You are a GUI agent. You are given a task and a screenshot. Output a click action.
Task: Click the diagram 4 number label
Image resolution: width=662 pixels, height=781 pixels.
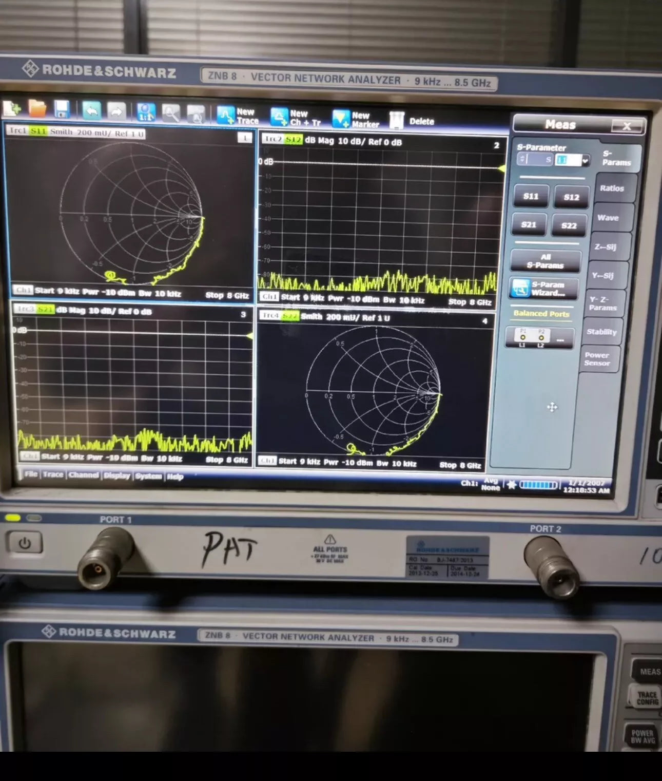tap(484, 321)
